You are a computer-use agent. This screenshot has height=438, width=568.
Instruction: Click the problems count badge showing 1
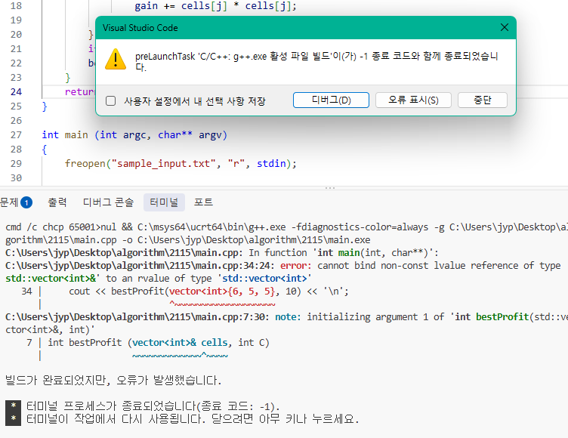tap(26, 202)
